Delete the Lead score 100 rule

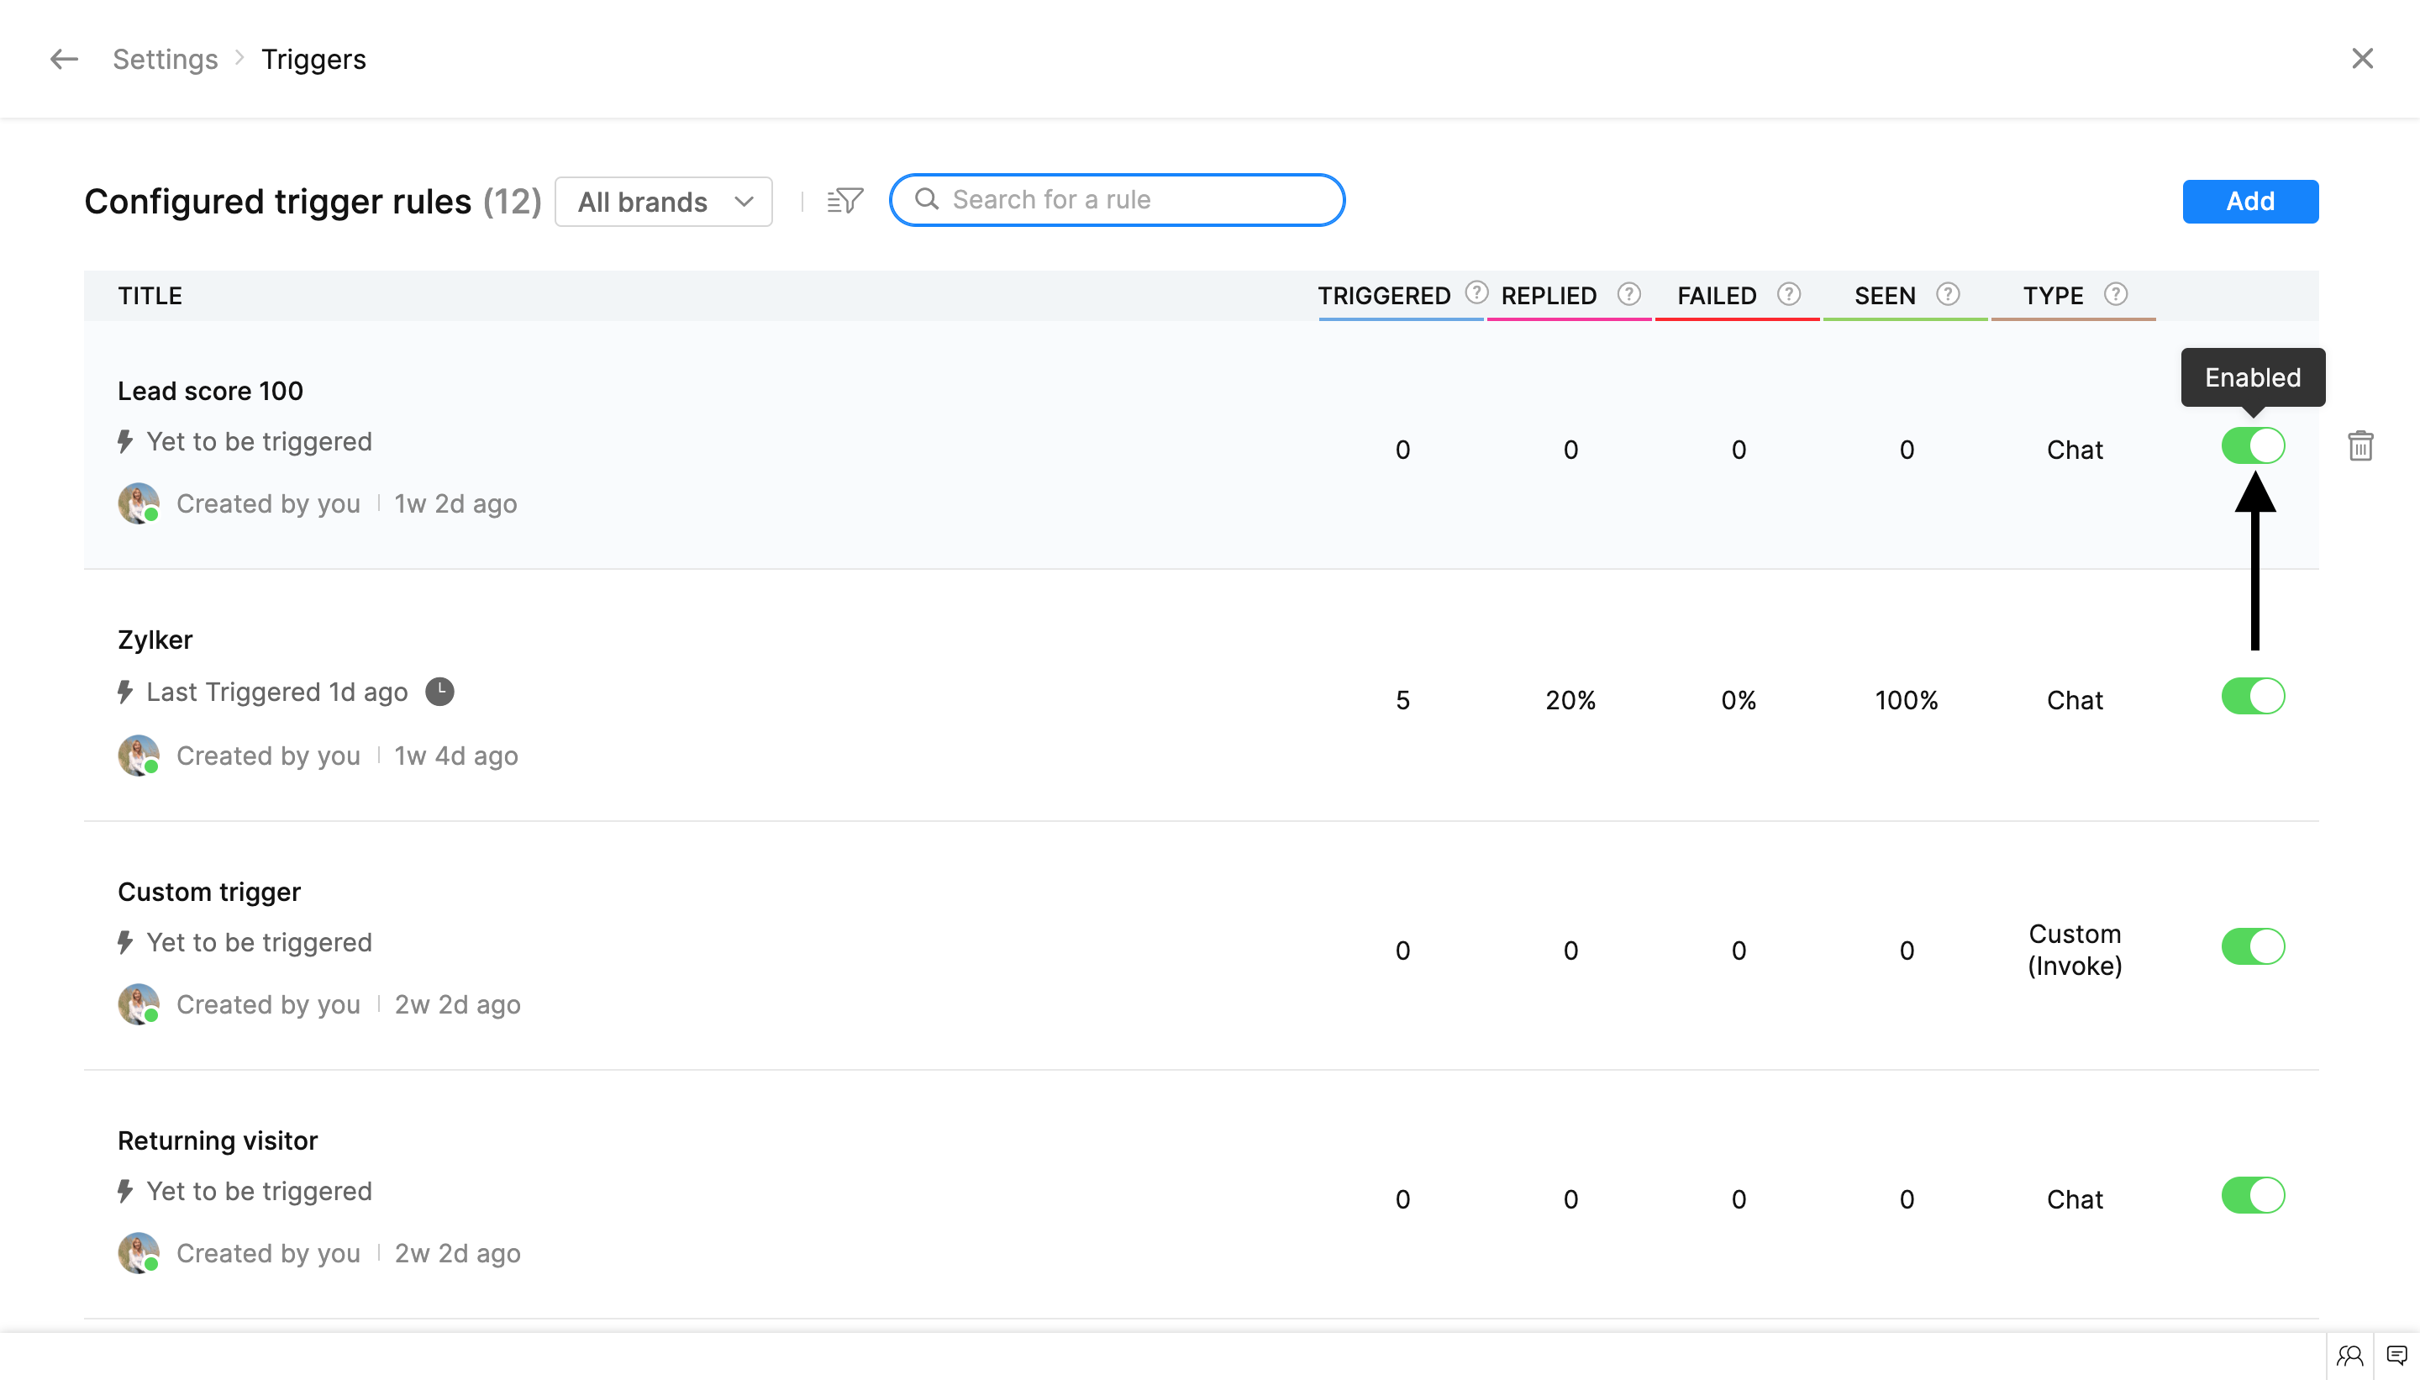(2360, 445)
